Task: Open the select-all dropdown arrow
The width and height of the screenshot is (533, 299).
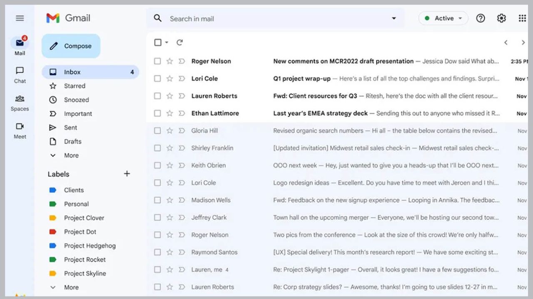Action: pos(167,42)
